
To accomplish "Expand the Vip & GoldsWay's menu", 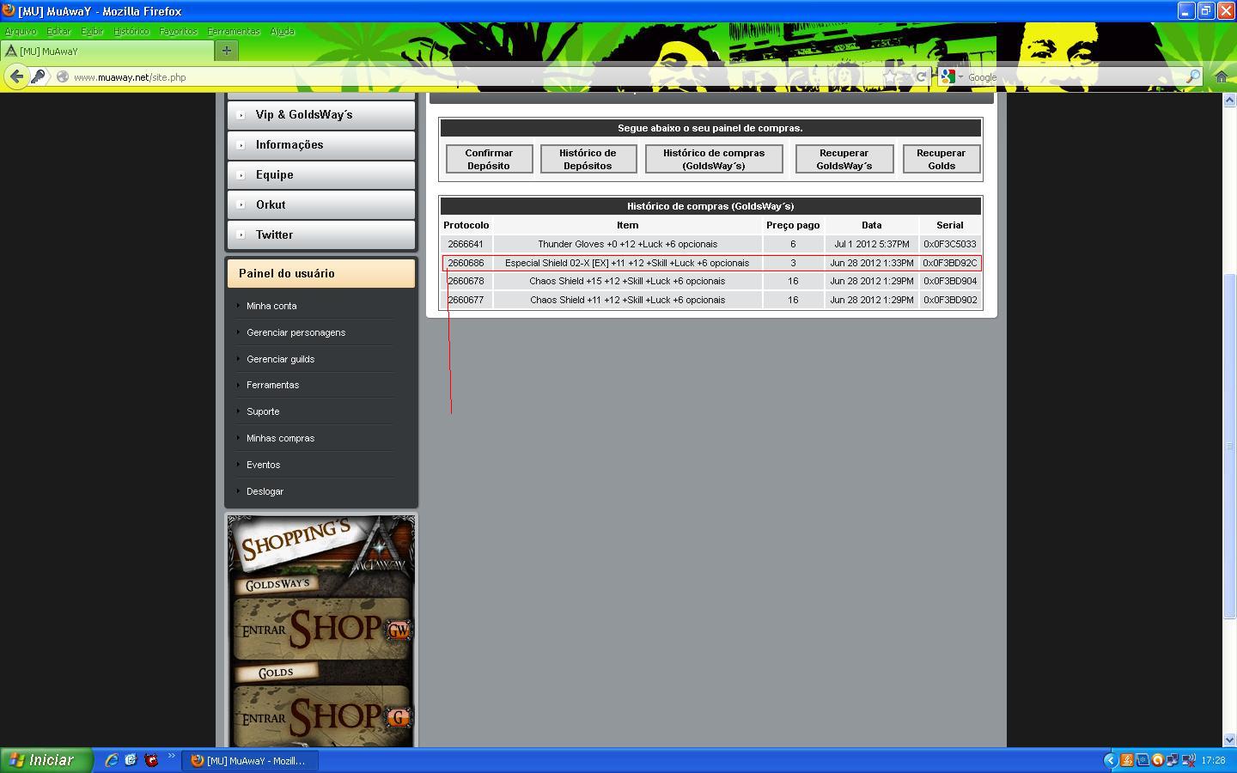I will click(x=320, y=114).
